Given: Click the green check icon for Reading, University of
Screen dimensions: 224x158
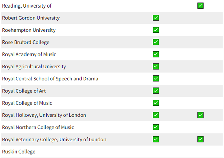Looking at the screenshot, I should coord(201,6).
